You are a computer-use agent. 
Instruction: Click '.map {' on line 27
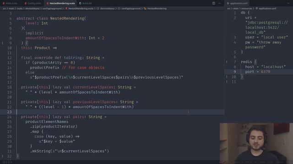tap(37, 132)
